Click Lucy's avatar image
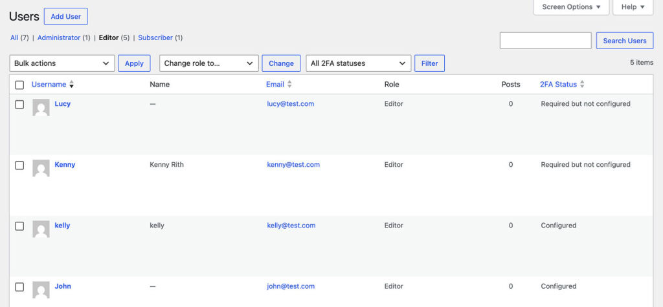This screenshot has height=307, width=663. coord(41,107)
